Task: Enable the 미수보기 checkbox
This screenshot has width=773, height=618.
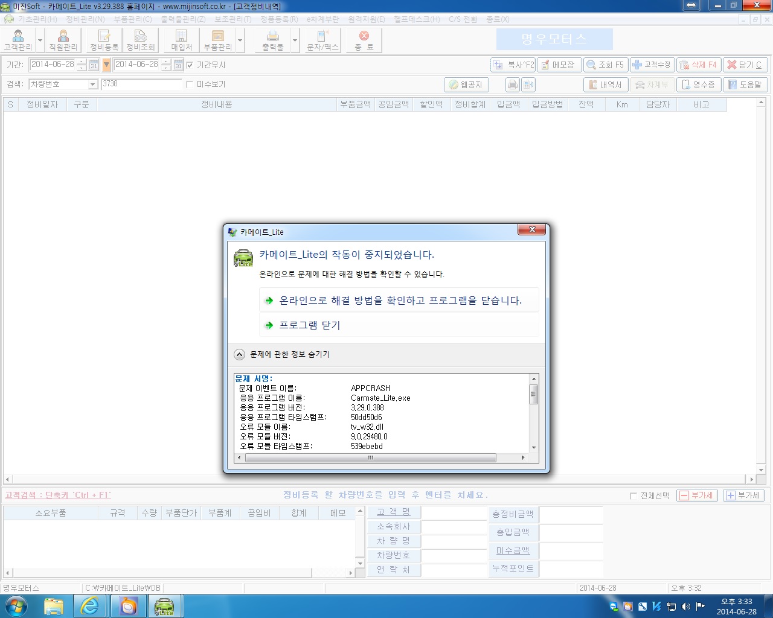Action: 190,84
